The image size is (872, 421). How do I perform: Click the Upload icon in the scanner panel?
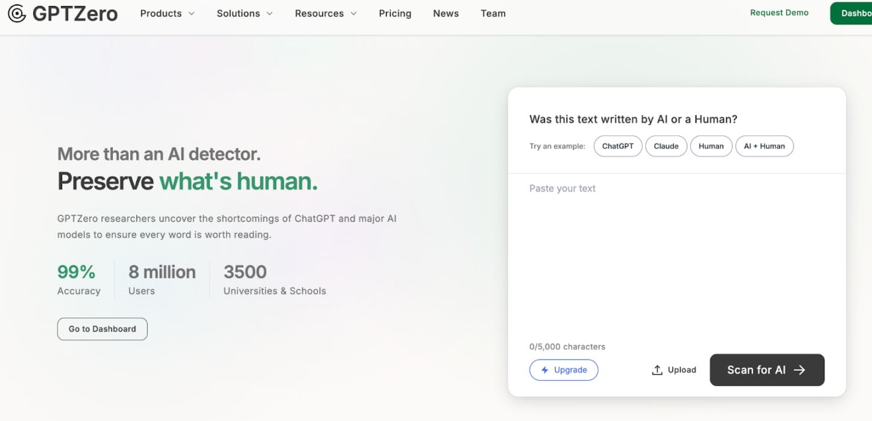pos(657,369)
